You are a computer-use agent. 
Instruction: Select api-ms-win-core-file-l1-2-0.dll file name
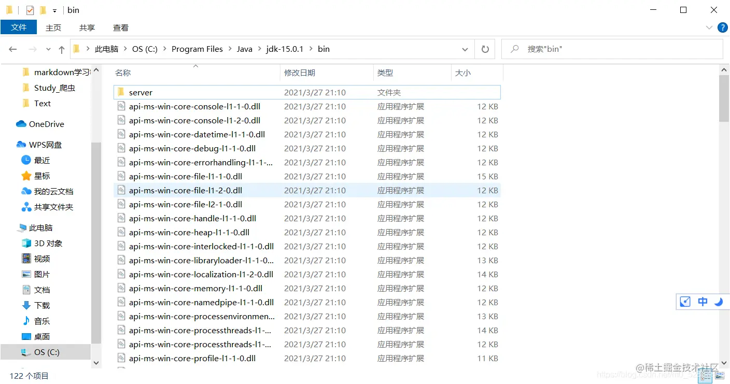click(x=186, y=190)
